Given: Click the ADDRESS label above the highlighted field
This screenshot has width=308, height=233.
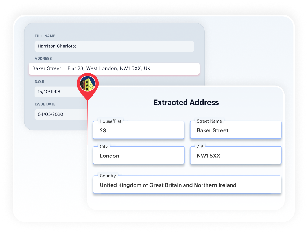Looking at the screenshot, I should point(43,59).
